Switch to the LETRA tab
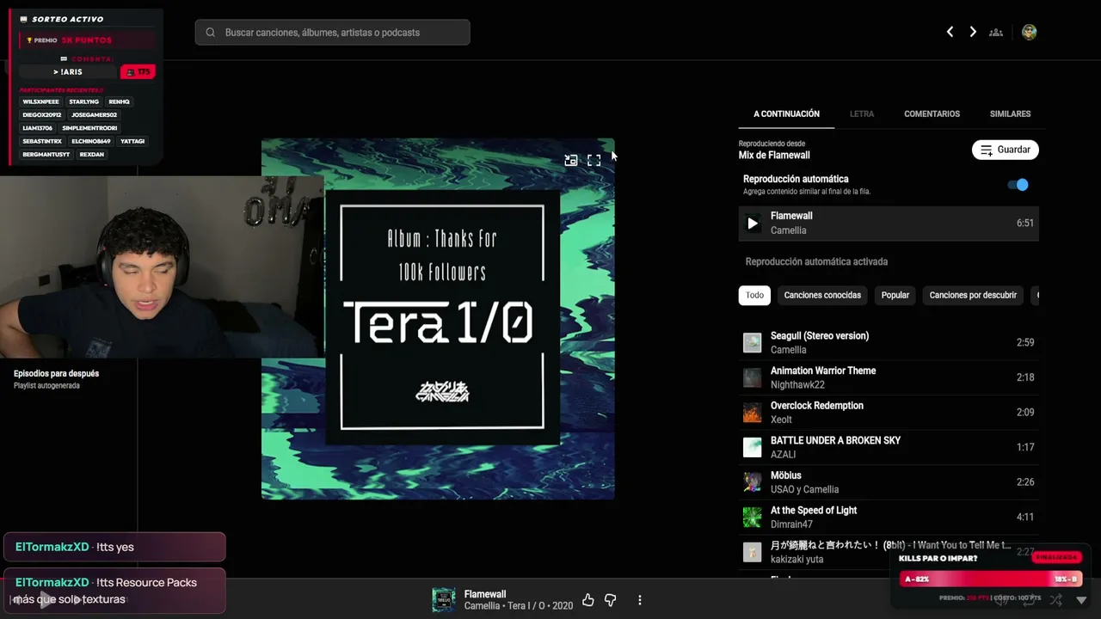This screenshot has height=619, width=1101. click(x=862, y=113)
